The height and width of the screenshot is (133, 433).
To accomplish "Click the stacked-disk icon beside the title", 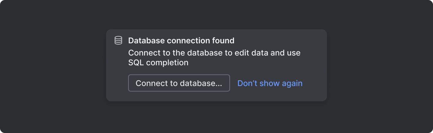I will point(118,40).
